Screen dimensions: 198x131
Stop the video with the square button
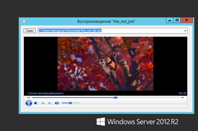(35, 103)
